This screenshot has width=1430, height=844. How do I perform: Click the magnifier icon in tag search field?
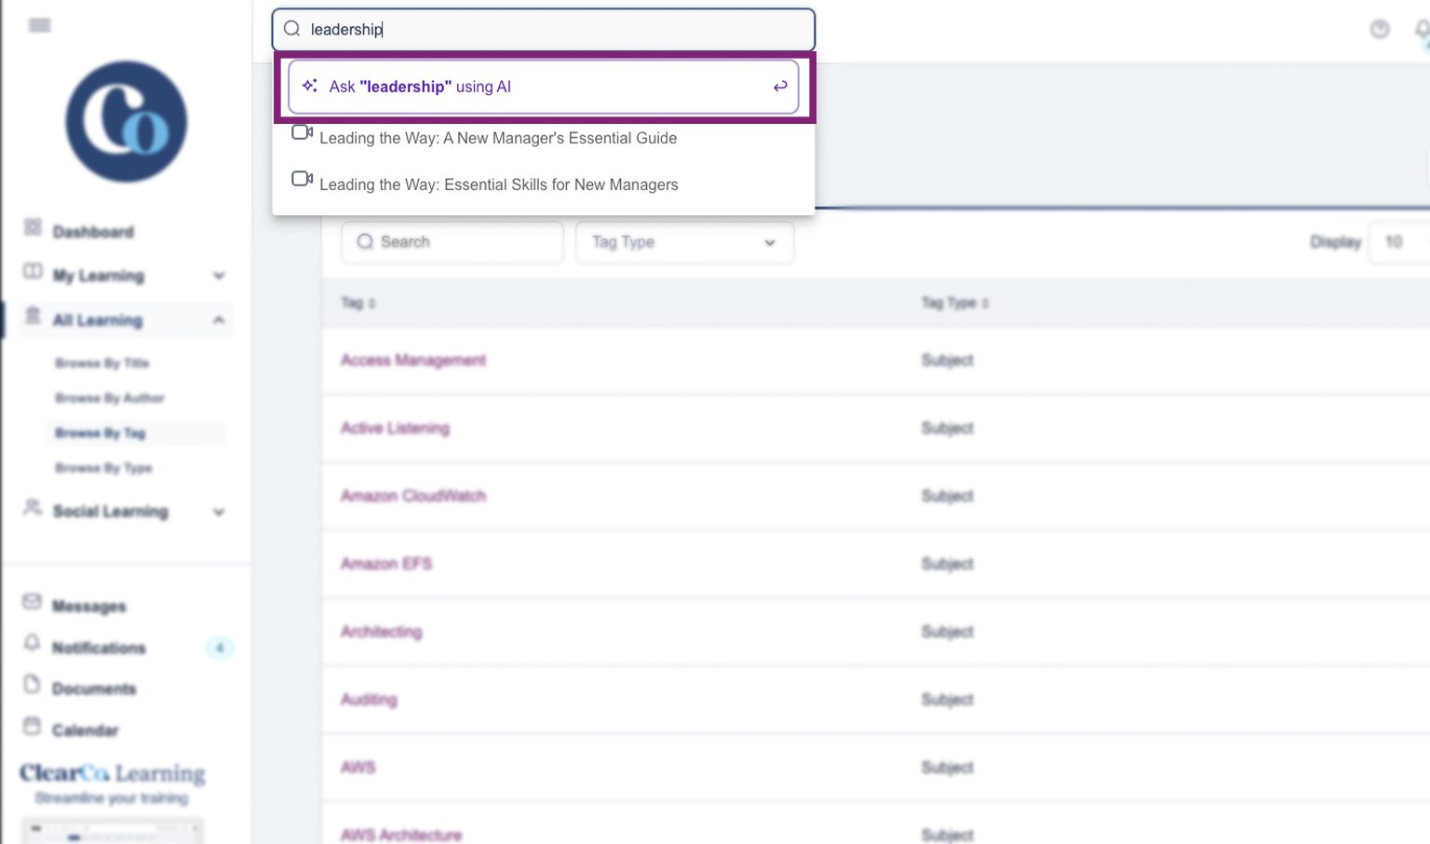[x=365, y=241]
